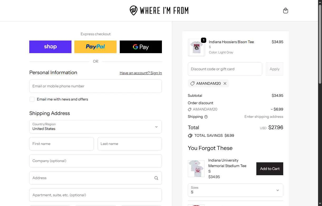Image resolution: width=322 pixels, height=206 pixels.
Task: Open the Sizes dropdown
Action: (236, 190)
